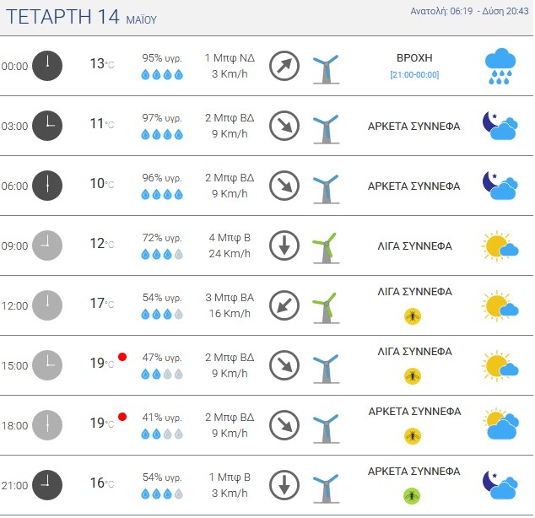The height and width of the screenshot is (518, 535).
Task: Click the red dot beside 19°C at 18:00
Action: [122, 417]
